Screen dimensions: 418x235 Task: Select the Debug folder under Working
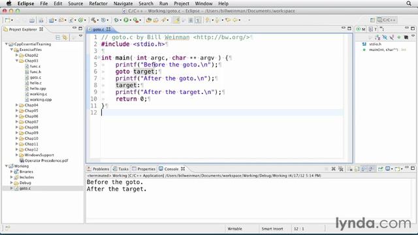click(x=25, y=183)
